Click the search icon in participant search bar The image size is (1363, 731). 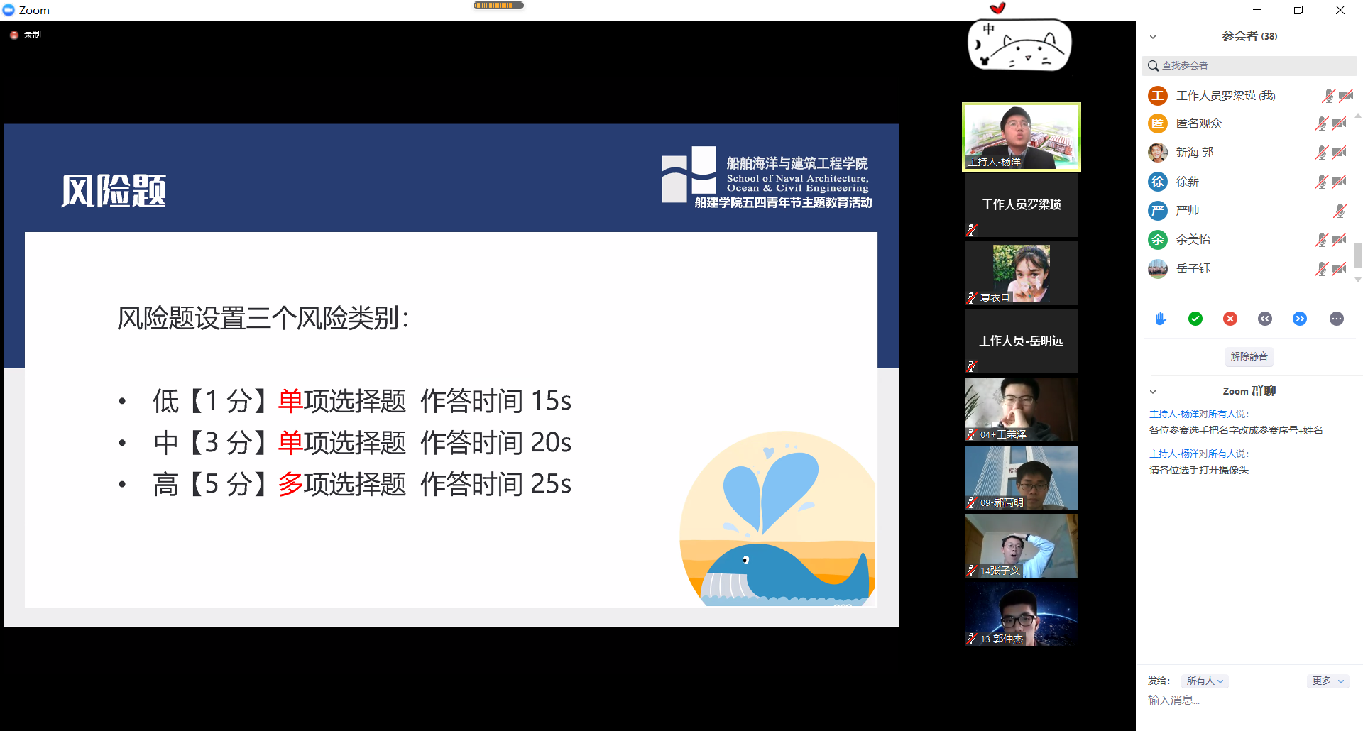coord(1153,65)
